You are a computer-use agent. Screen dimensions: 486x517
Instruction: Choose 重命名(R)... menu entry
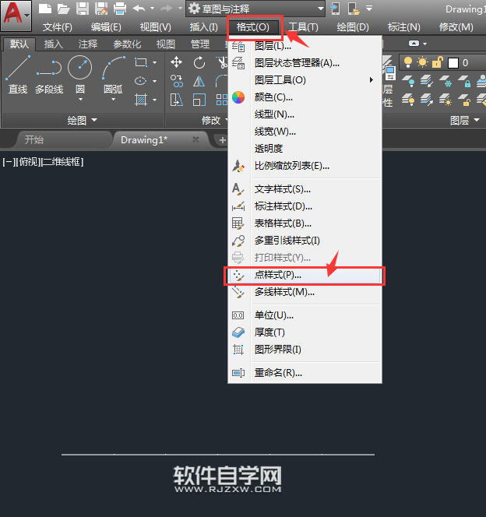coord(305,373)
